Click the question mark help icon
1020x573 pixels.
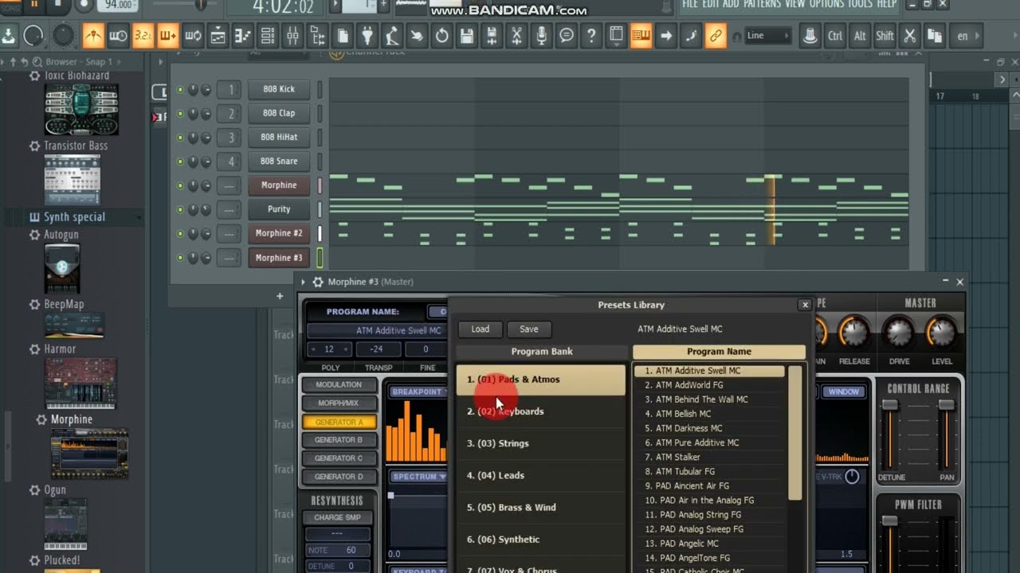click(590, 36)
